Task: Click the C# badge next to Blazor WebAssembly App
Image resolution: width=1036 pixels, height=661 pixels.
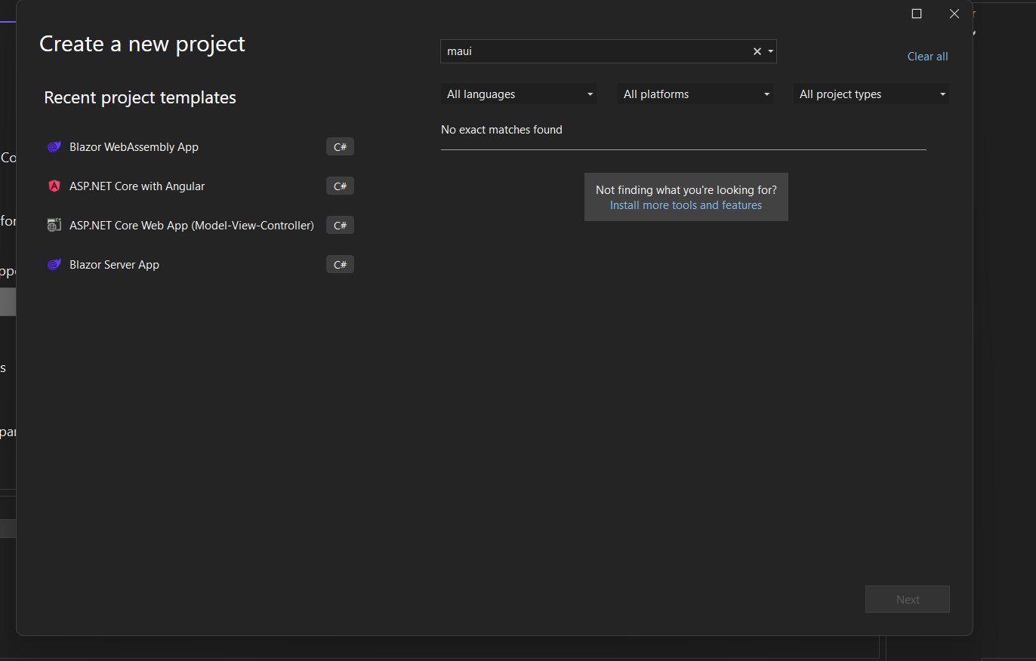Action: tap(340, 146)
